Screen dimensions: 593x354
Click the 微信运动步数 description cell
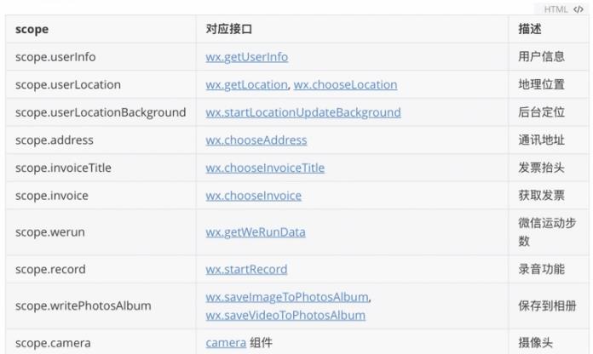(x=541, y=232)
